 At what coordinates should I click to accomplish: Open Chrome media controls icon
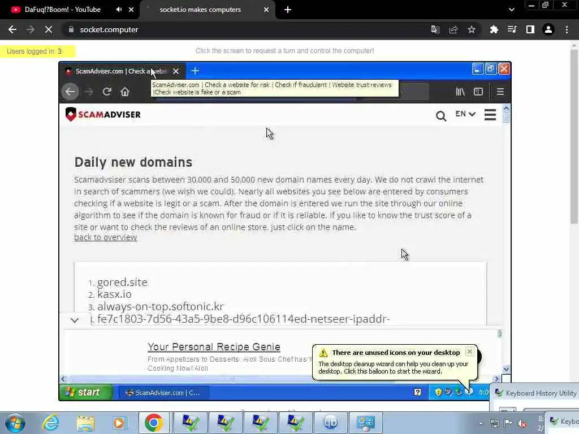coord(512,29)
